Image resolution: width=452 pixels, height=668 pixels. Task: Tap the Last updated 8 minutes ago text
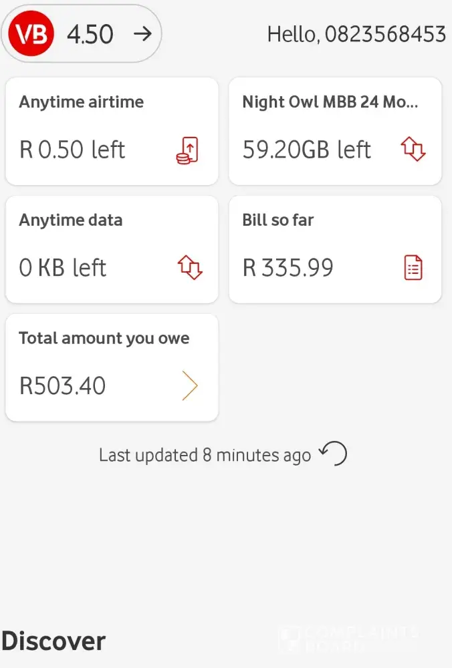(x=205, y=456)
